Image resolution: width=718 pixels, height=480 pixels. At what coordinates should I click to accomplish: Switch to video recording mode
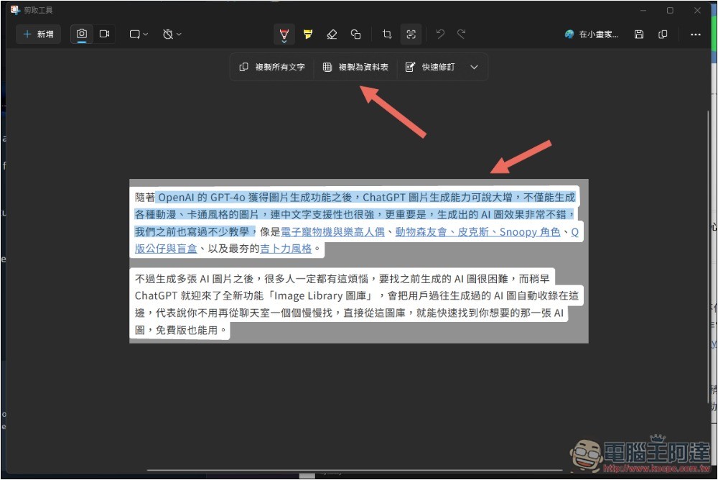click(x=104, y=34)
